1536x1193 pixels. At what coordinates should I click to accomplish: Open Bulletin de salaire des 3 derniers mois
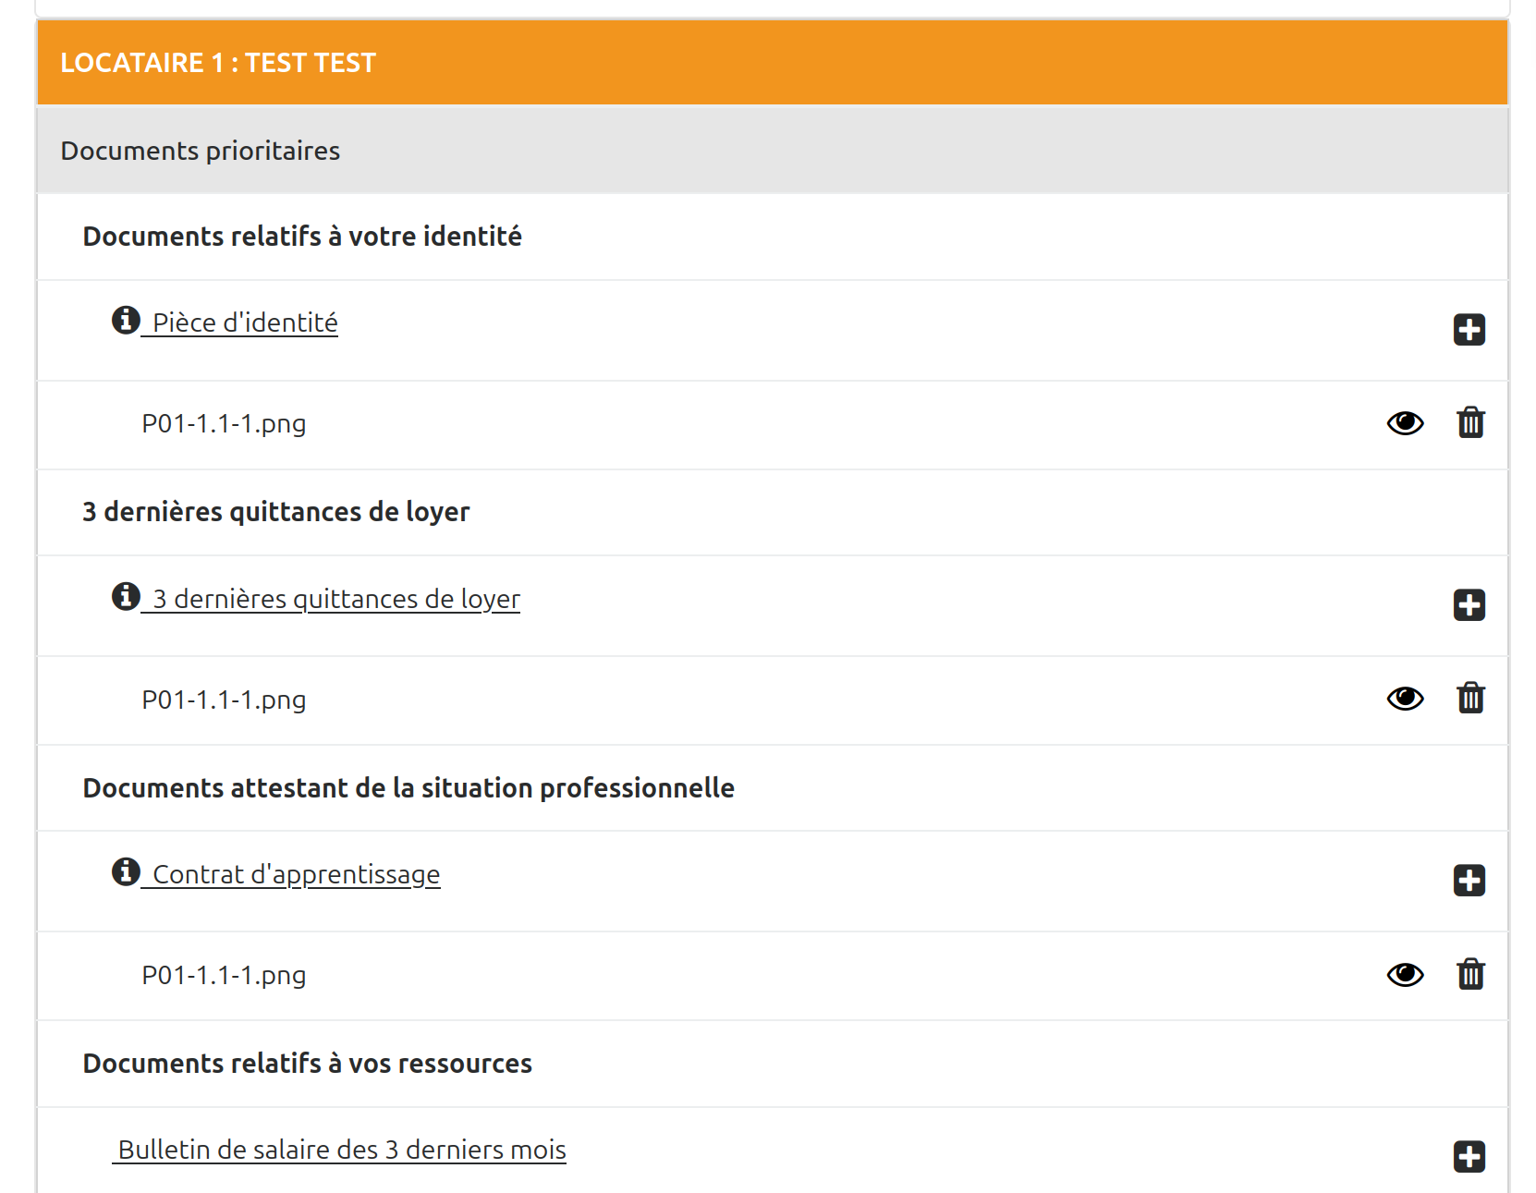pyautogui.click(x=341, y=1150)
